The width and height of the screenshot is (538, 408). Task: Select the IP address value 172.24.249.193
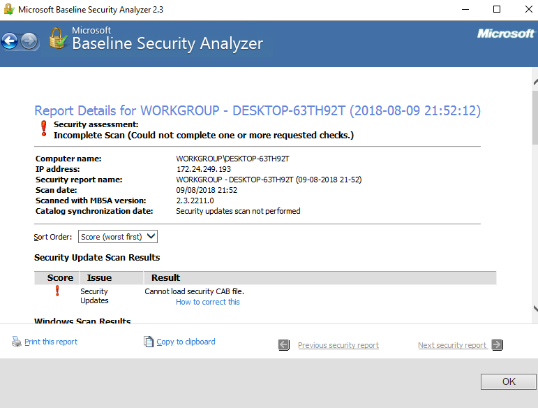click(204, 169)
